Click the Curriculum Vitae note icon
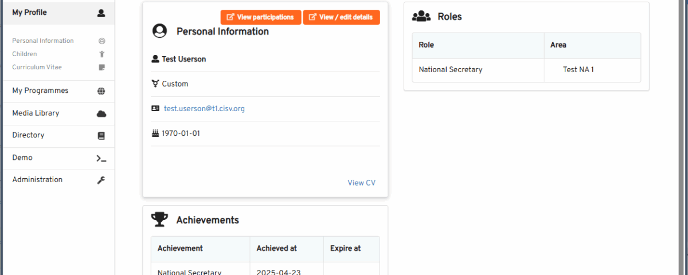The image size is (688, 275). [102, 68]
